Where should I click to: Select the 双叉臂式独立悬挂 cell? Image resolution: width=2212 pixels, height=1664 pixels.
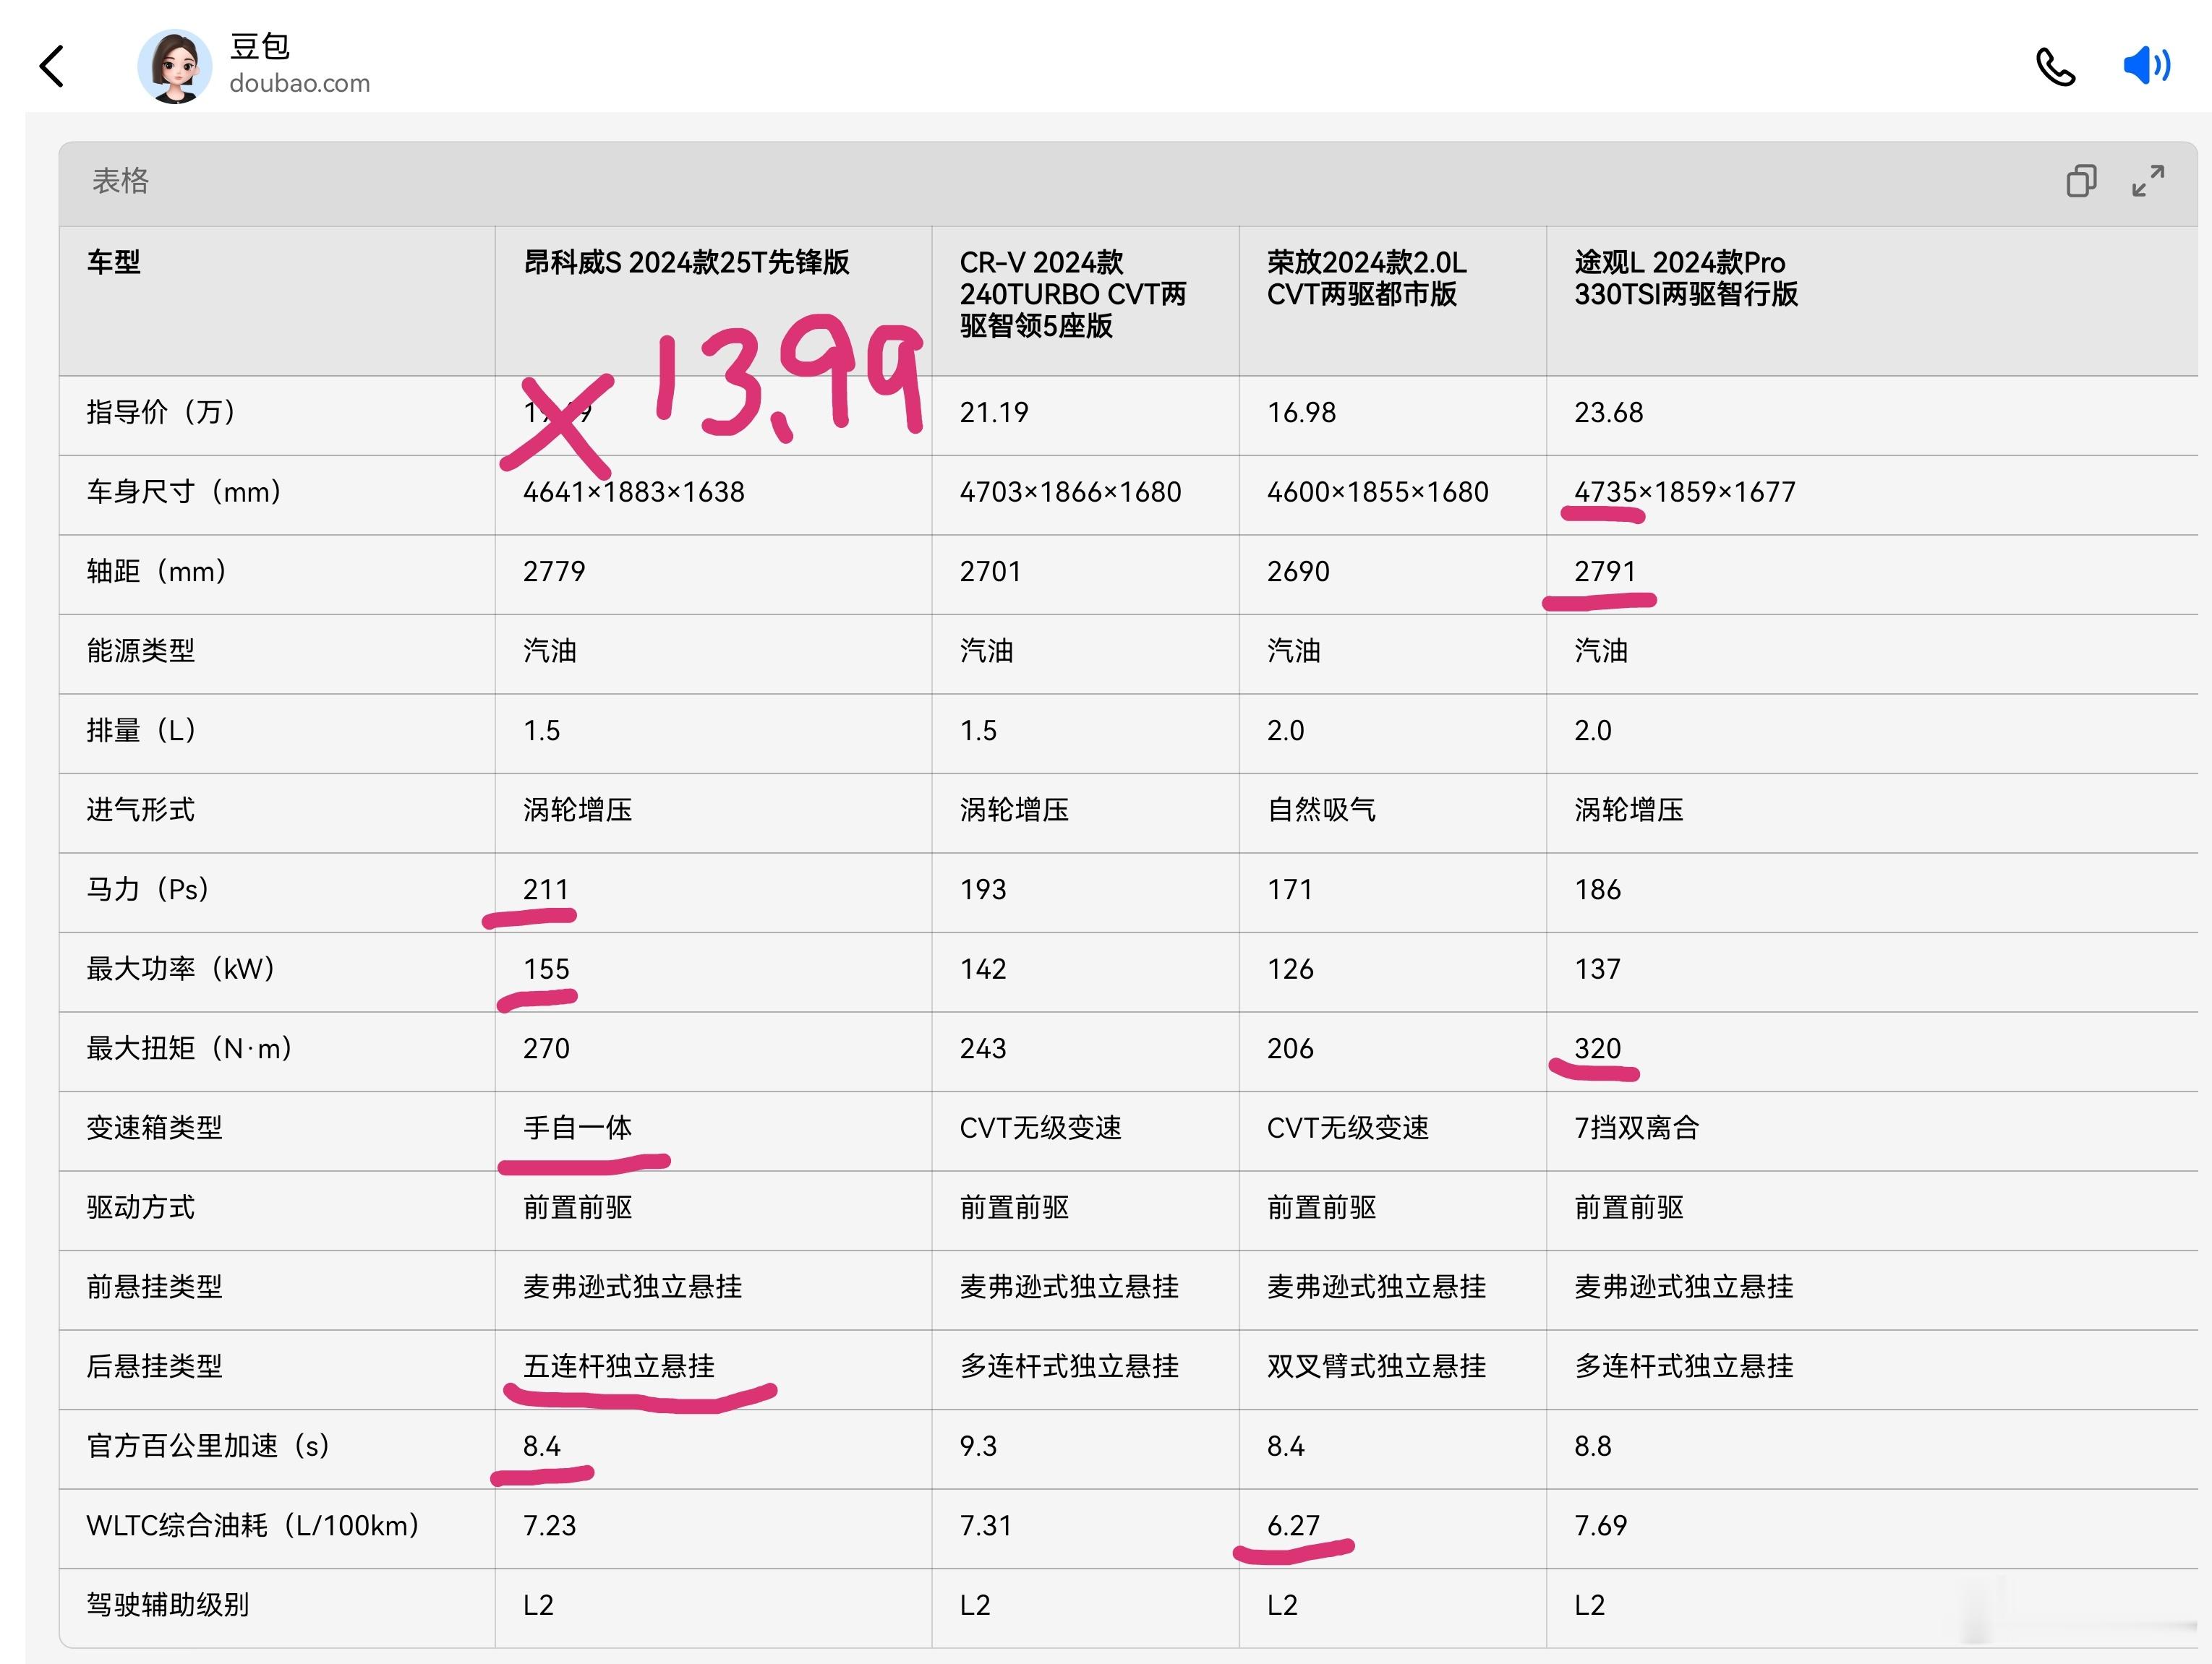(x=1376, y=1366)
